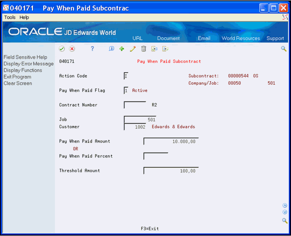The image size is (291, 236).
Task: Click the magnifier icon below the arrows
Action: (285, 220)
